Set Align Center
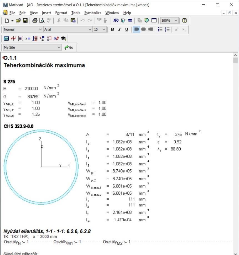 143,29
